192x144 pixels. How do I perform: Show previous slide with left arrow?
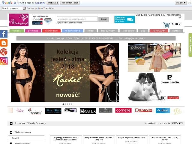tap(14, 72)
